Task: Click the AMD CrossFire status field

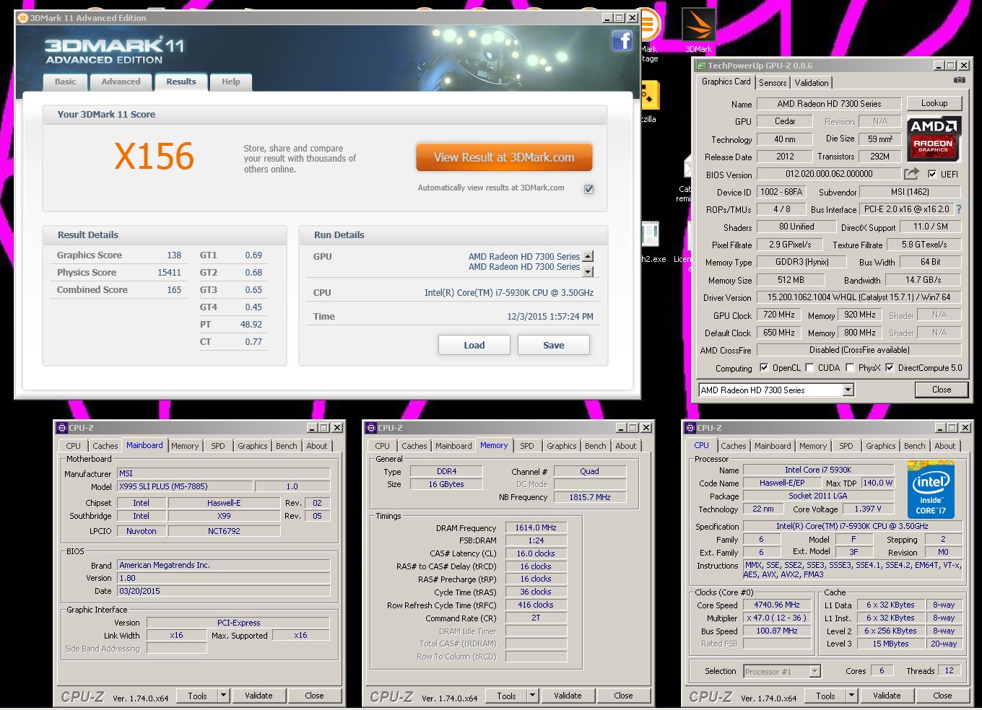Action: [859, 350]
